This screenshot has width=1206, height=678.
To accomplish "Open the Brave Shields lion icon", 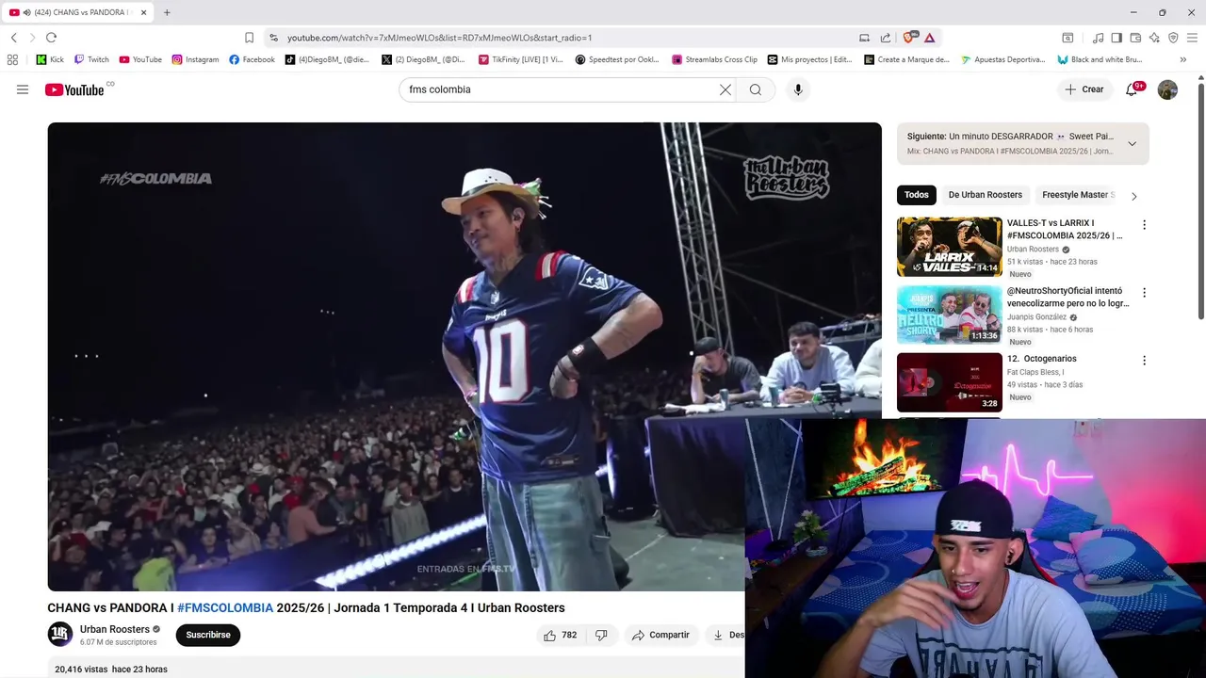I will (910, 38).
